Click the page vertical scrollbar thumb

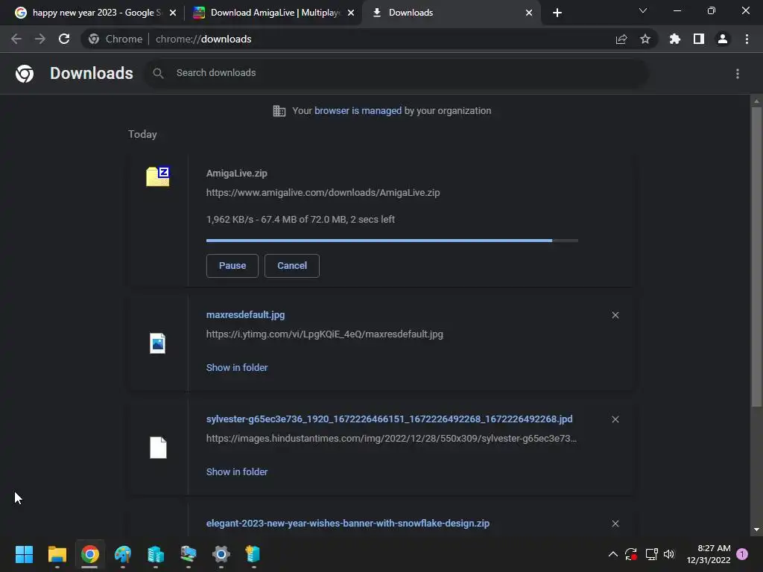point(756,256)
